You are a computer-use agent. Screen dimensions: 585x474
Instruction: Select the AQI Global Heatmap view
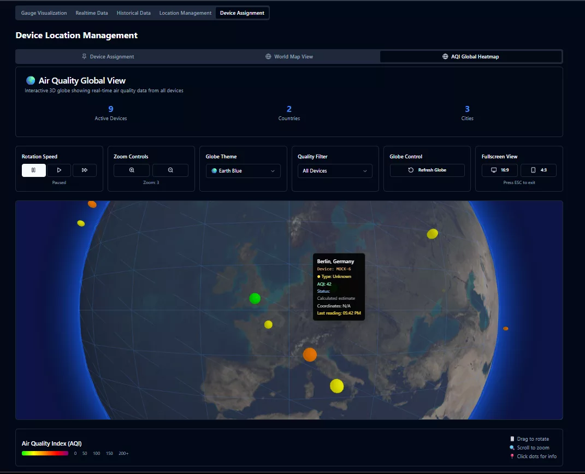pos(471,56)
